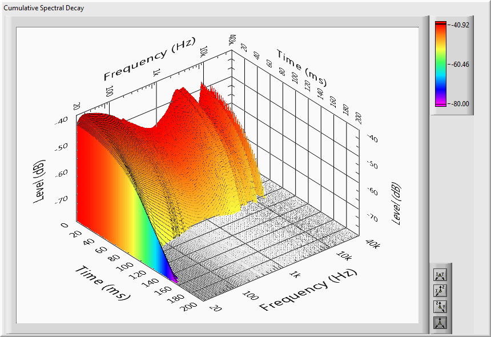Image resolution: width=491 pixels, height=337 pixels.
Task: Switch to the ZY plane projection view
Action: click(x=440, y=307)
